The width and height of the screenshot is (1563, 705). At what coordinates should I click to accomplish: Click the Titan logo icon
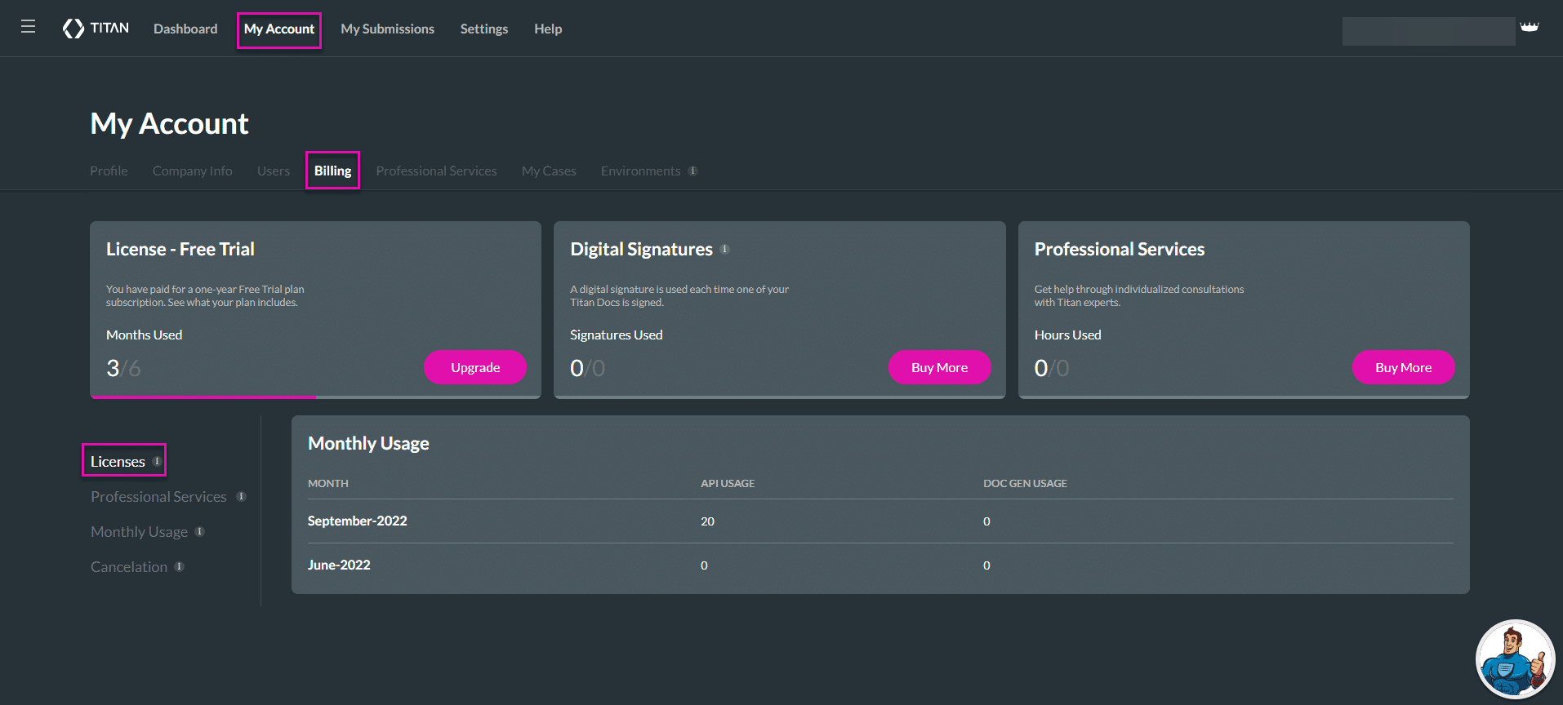click(73, 29)
